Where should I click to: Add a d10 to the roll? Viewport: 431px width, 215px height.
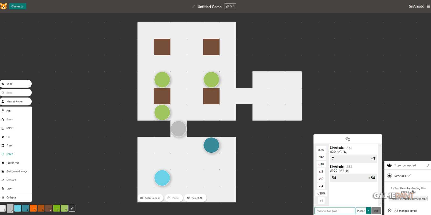[321, 164]
